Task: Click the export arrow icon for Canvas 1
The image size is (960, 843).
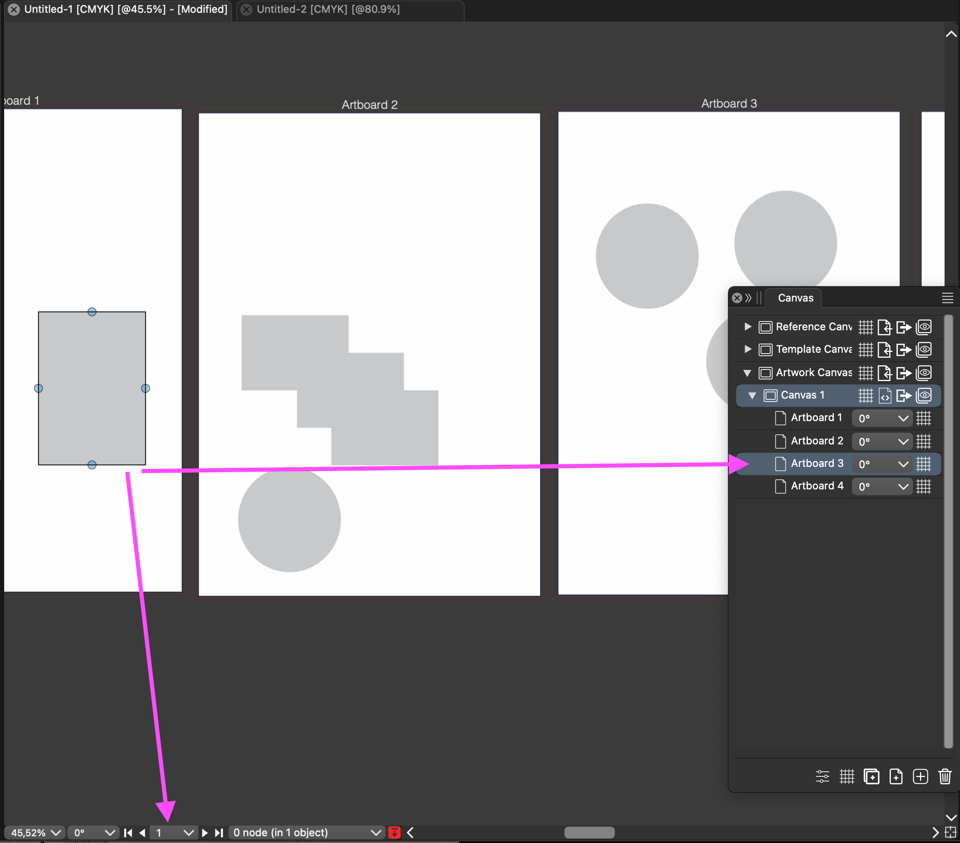Action: (904, 395)
